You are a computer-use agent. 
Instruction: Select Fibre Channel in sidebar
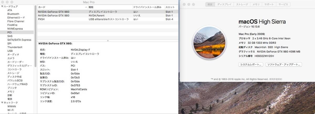[16, 21]
